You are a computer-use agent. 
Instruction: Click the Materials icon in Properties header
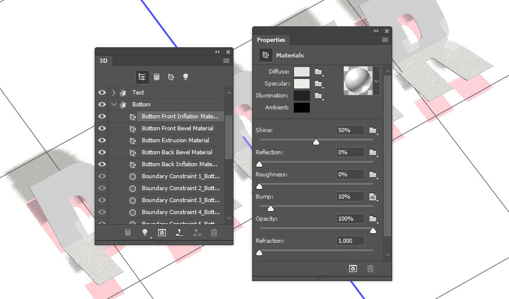(265, 55)
